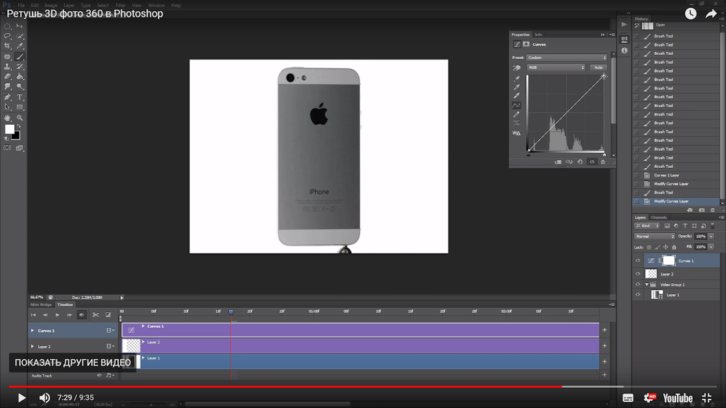Open the Image menu
The height and width of the screenshot is (408, 726).
click(51, 5)
